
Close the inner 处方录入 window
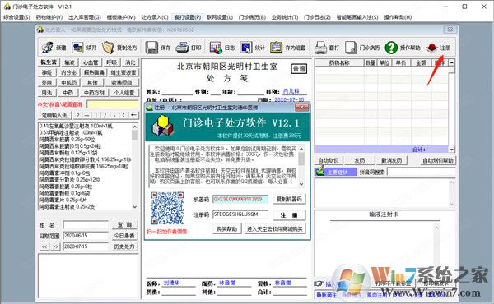pyautogui.click(x=450, y=30)
